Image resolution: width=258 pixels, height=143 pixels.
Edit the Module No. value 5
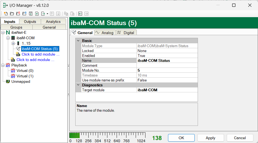(x=167, y=70)
